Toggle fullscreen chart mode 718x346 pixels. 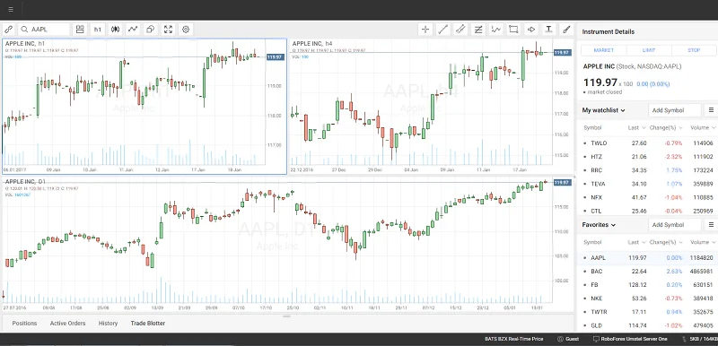coord(168,30)
